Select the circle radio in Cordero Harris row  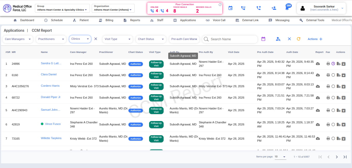pos(333,86)
